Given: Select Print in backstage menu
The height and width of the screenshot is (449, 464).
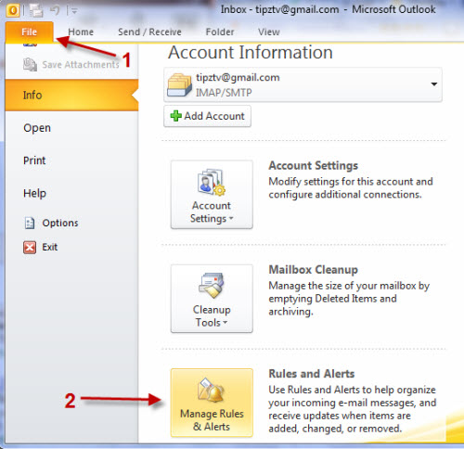Looking at the screenshot, I should [x=34, y=160].
